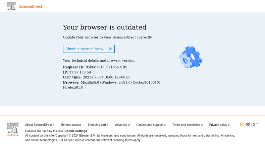Viewport: 265px width, 149px height.
Task: Click external arrow beside About ScienceDirect
Action: (x=53, y=125)
